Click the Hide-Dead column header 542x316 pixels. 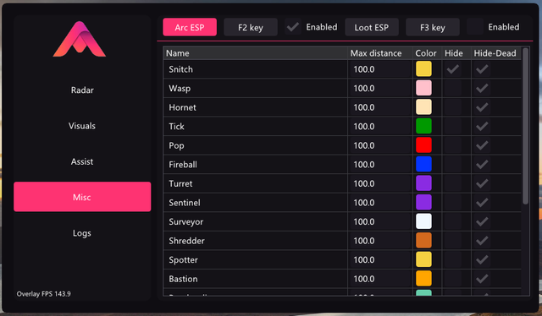(x=496, y=53)
